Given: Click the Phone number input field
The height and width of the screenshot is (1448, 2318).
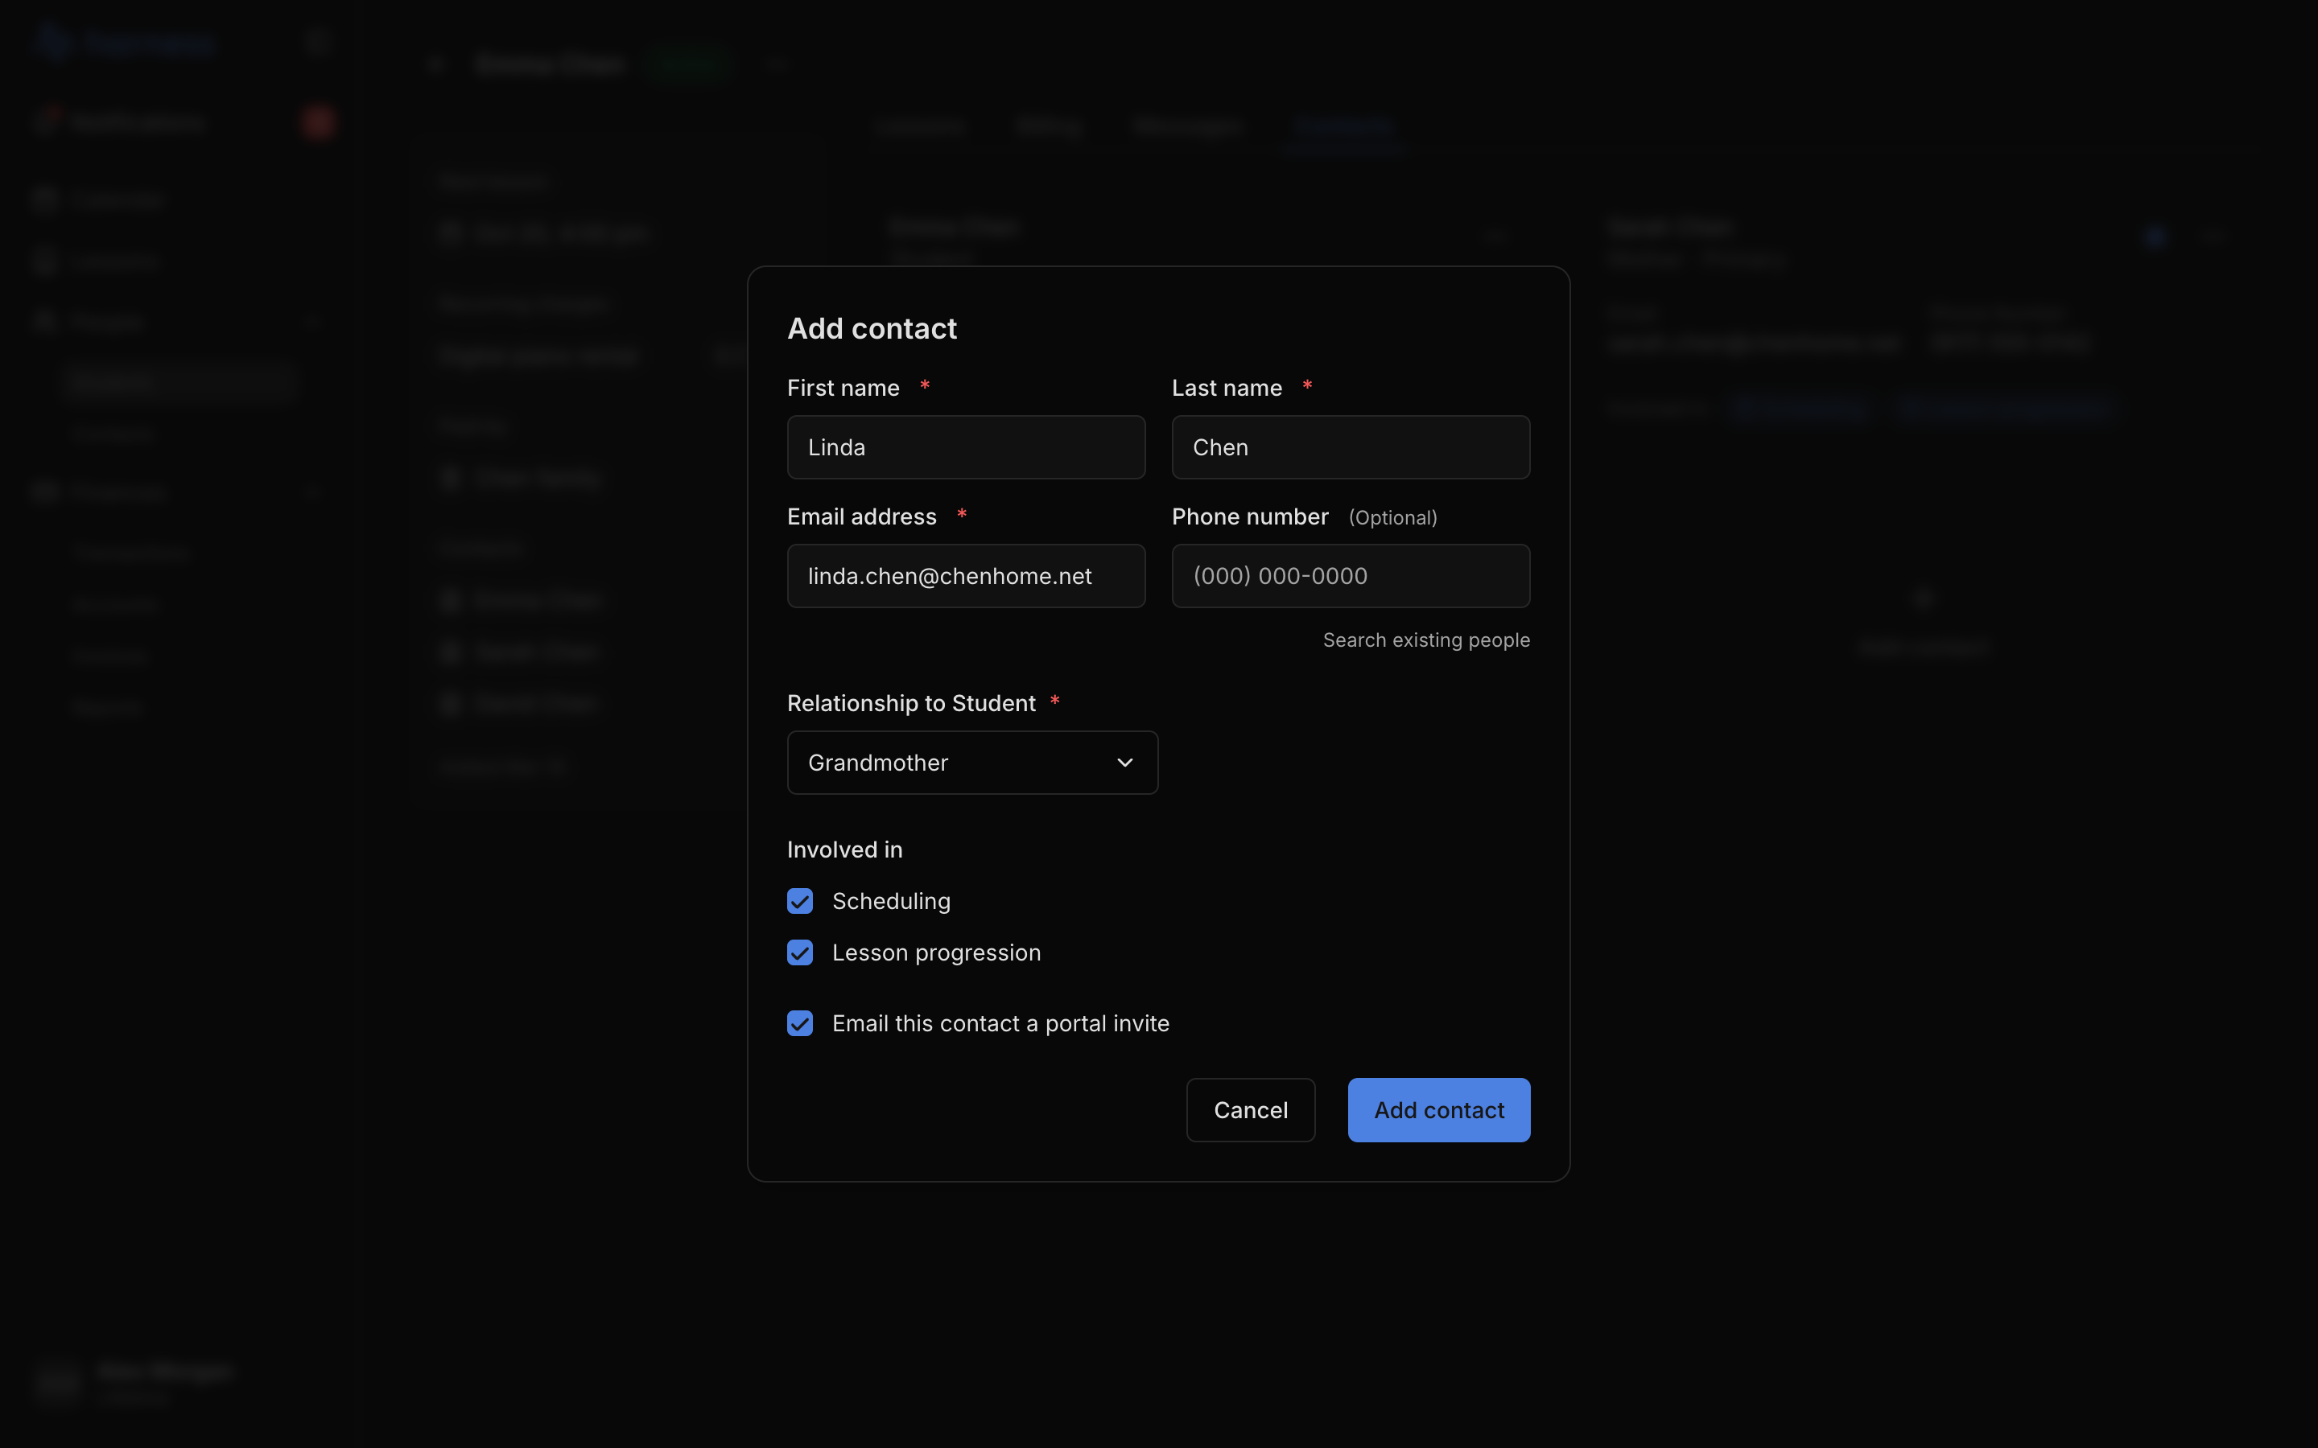Looking at the screenshot, I should (x=1351, y=575).
